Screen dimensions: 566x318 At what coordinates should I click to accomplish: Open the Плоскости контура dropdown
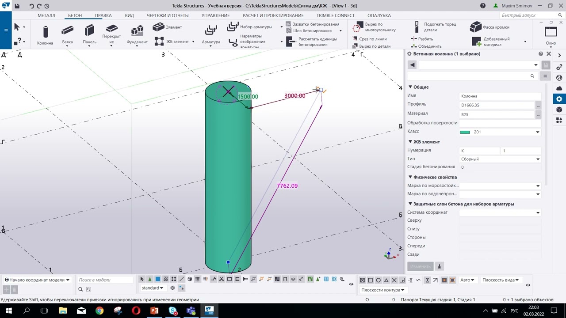pos(382,290)
